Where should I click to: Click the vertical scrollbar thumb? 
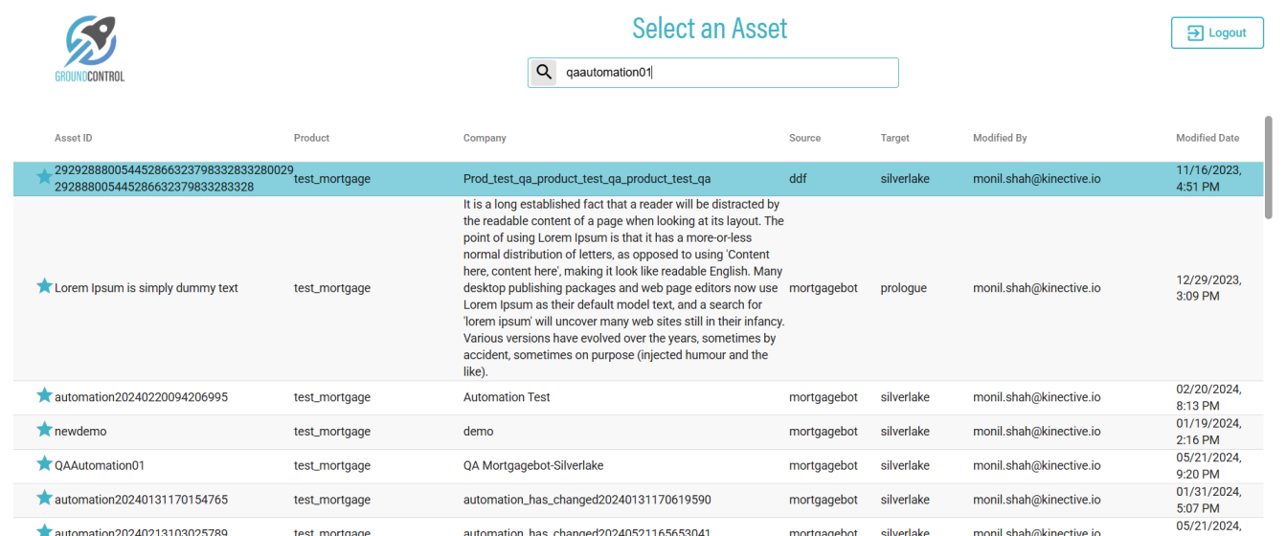pos(1269,167)
